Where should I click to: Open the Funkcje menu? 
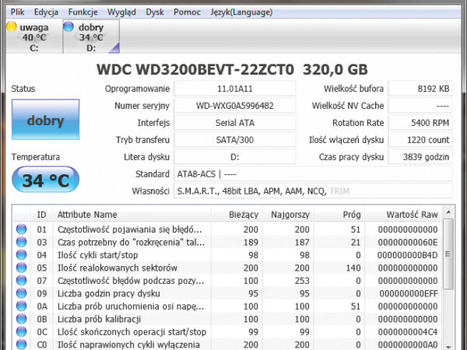pyautogui.click(x=83, y=12)
